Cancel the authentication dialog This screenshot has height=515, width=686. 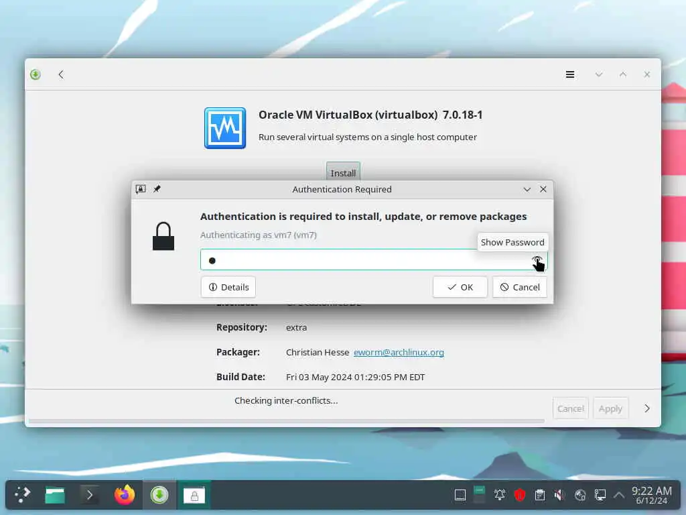(x=520, y=287)
